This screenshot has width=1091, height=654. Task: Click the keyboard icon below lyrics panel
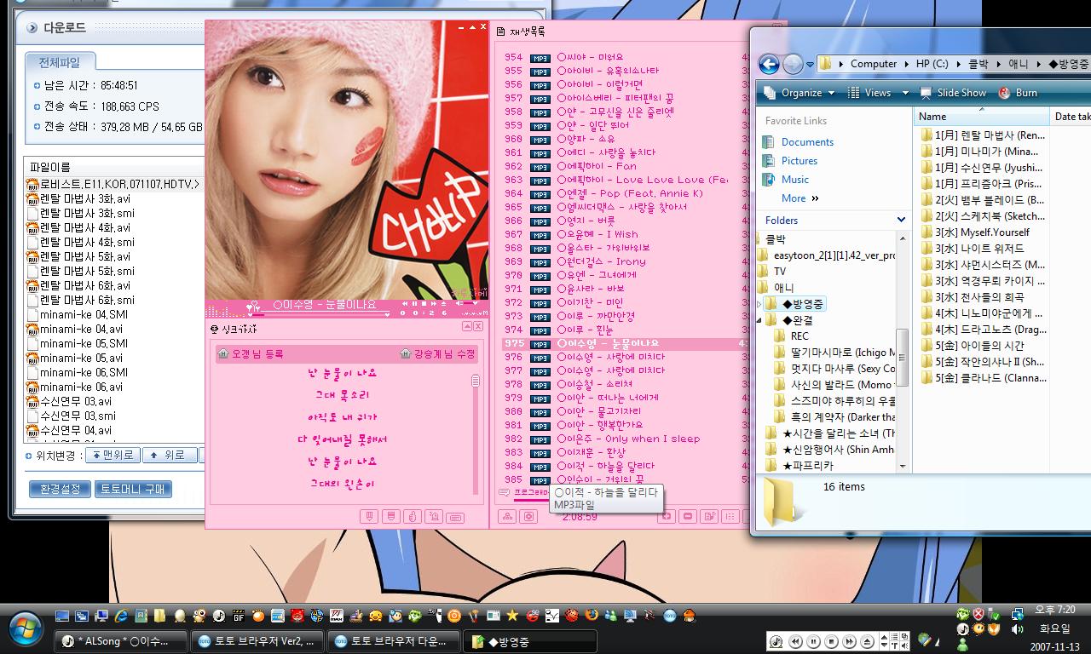coord(455,516)
